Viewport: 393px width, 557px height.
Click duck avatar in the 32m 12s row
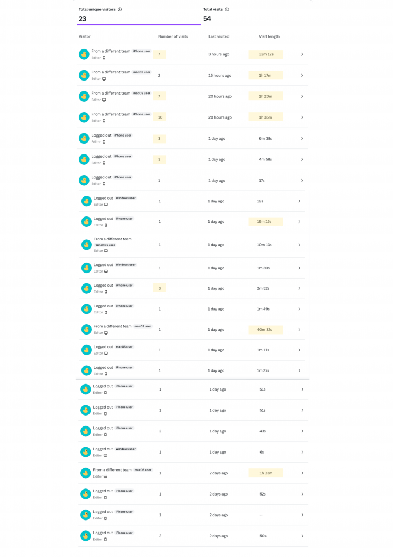(x=84, y=54)
